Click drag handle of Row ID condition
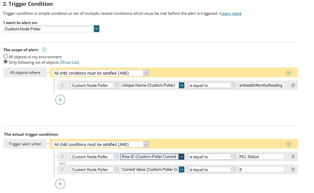 pos(62,157)
